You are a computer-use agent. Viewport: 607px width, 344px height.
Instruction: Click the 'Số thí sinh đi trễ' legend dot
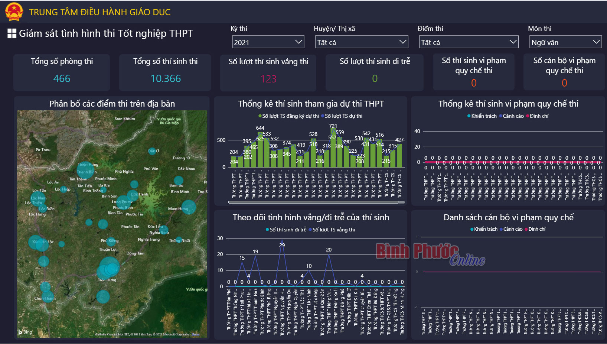click(267, 230)
